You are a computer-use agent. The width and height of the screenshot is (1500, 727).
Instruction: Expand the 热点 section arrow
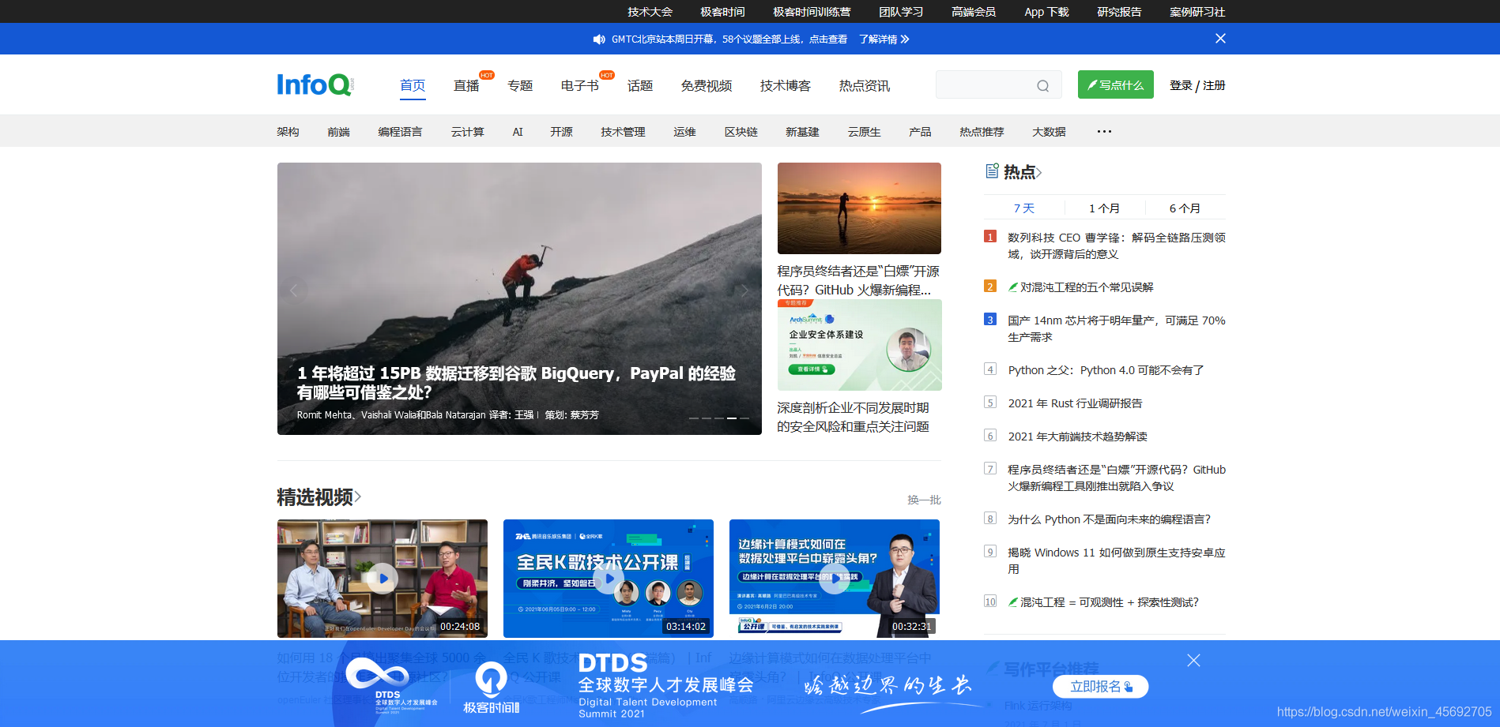pos(1039,173)
